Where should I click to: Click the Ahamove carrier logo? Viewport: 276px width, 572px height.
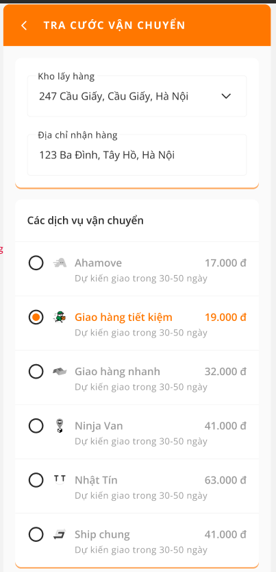60,263
